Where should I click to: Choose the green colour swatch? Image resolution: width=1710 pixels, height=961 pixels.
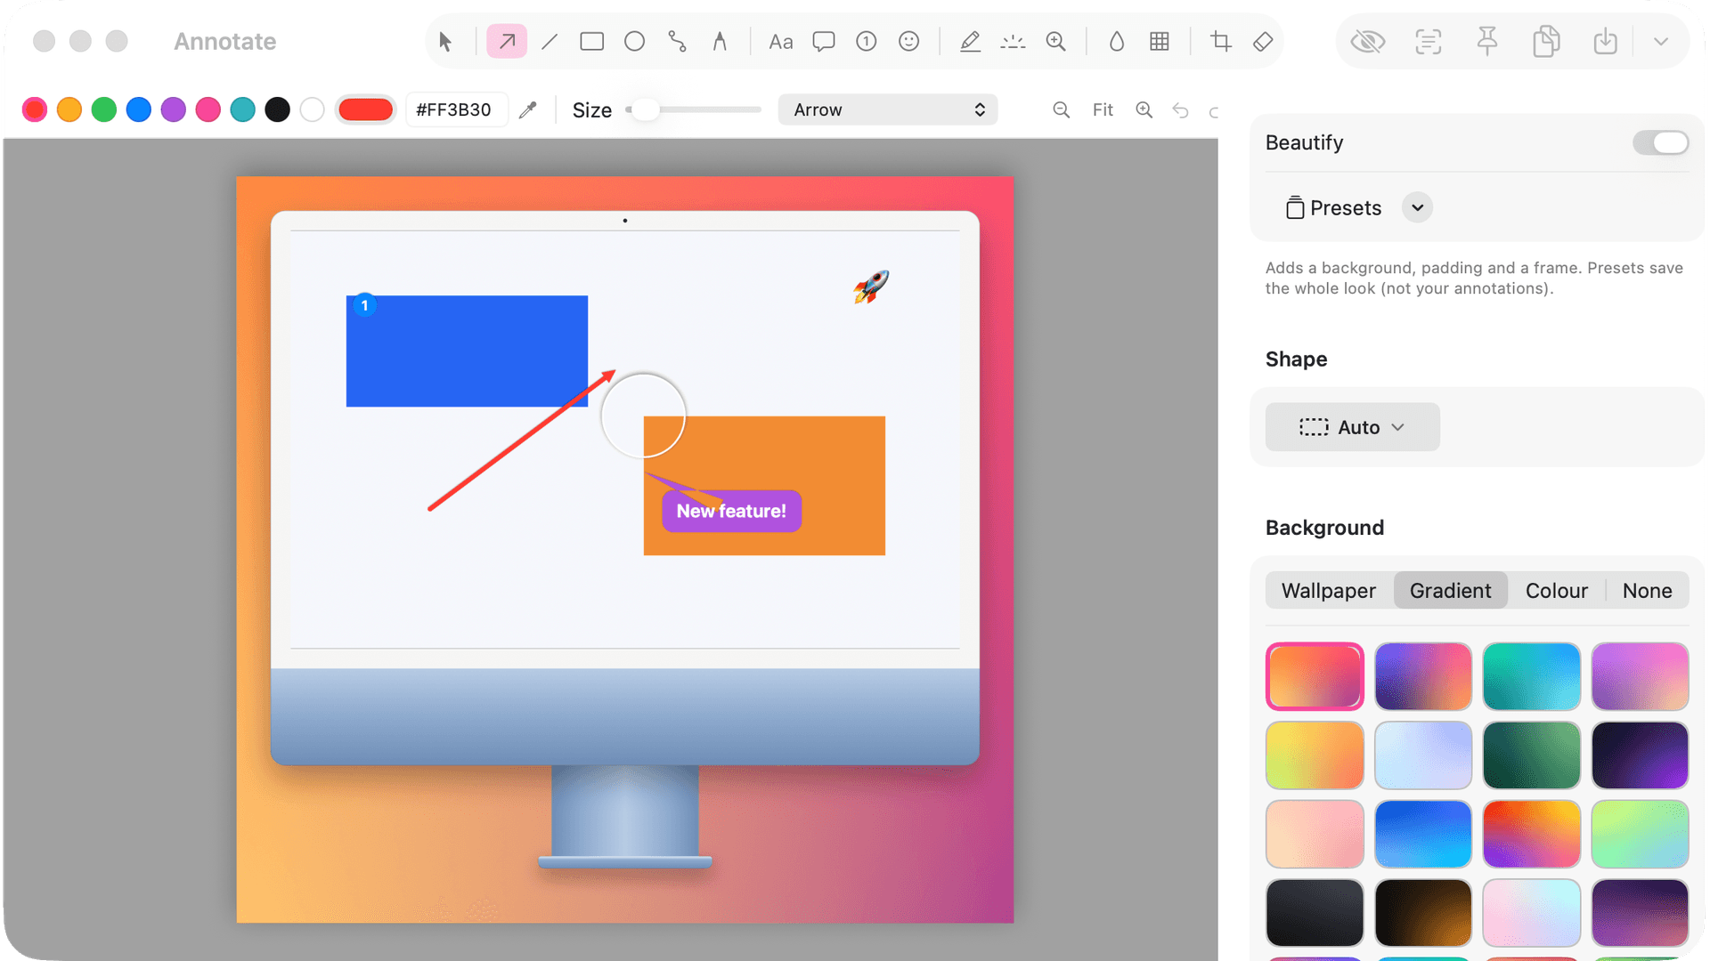[x=104, y=109]
